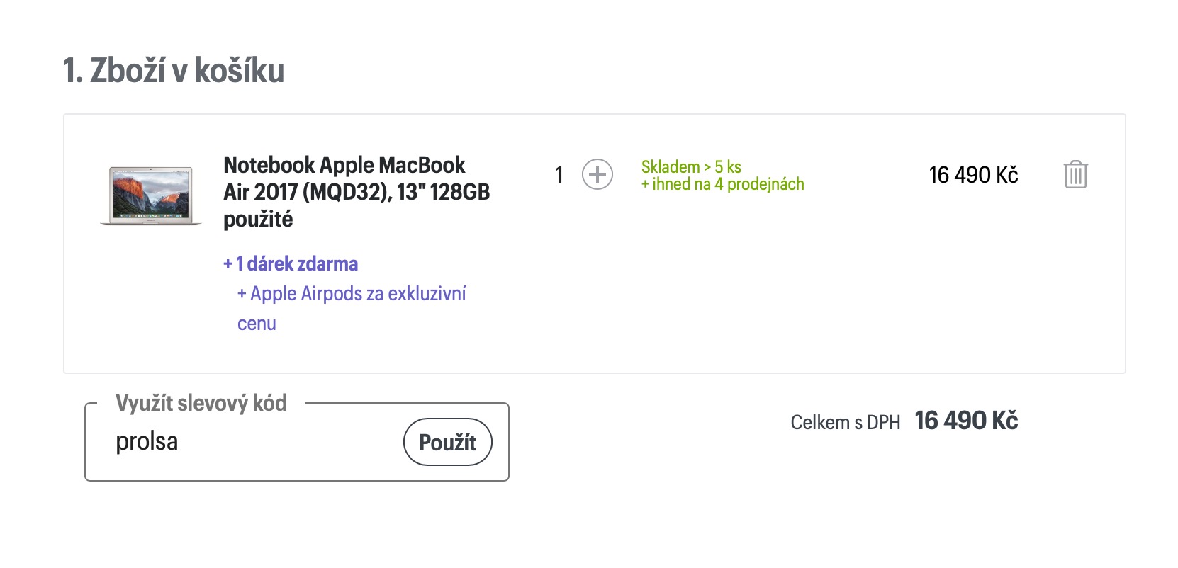
Task: Click '+ ihned na 4 prodejnách' availability text
Action: 723,184
